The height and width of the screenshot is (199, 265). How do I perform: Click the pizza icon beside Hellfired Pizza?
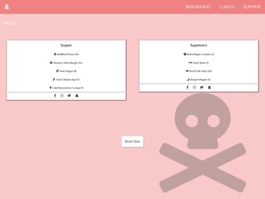pos(55,54)
